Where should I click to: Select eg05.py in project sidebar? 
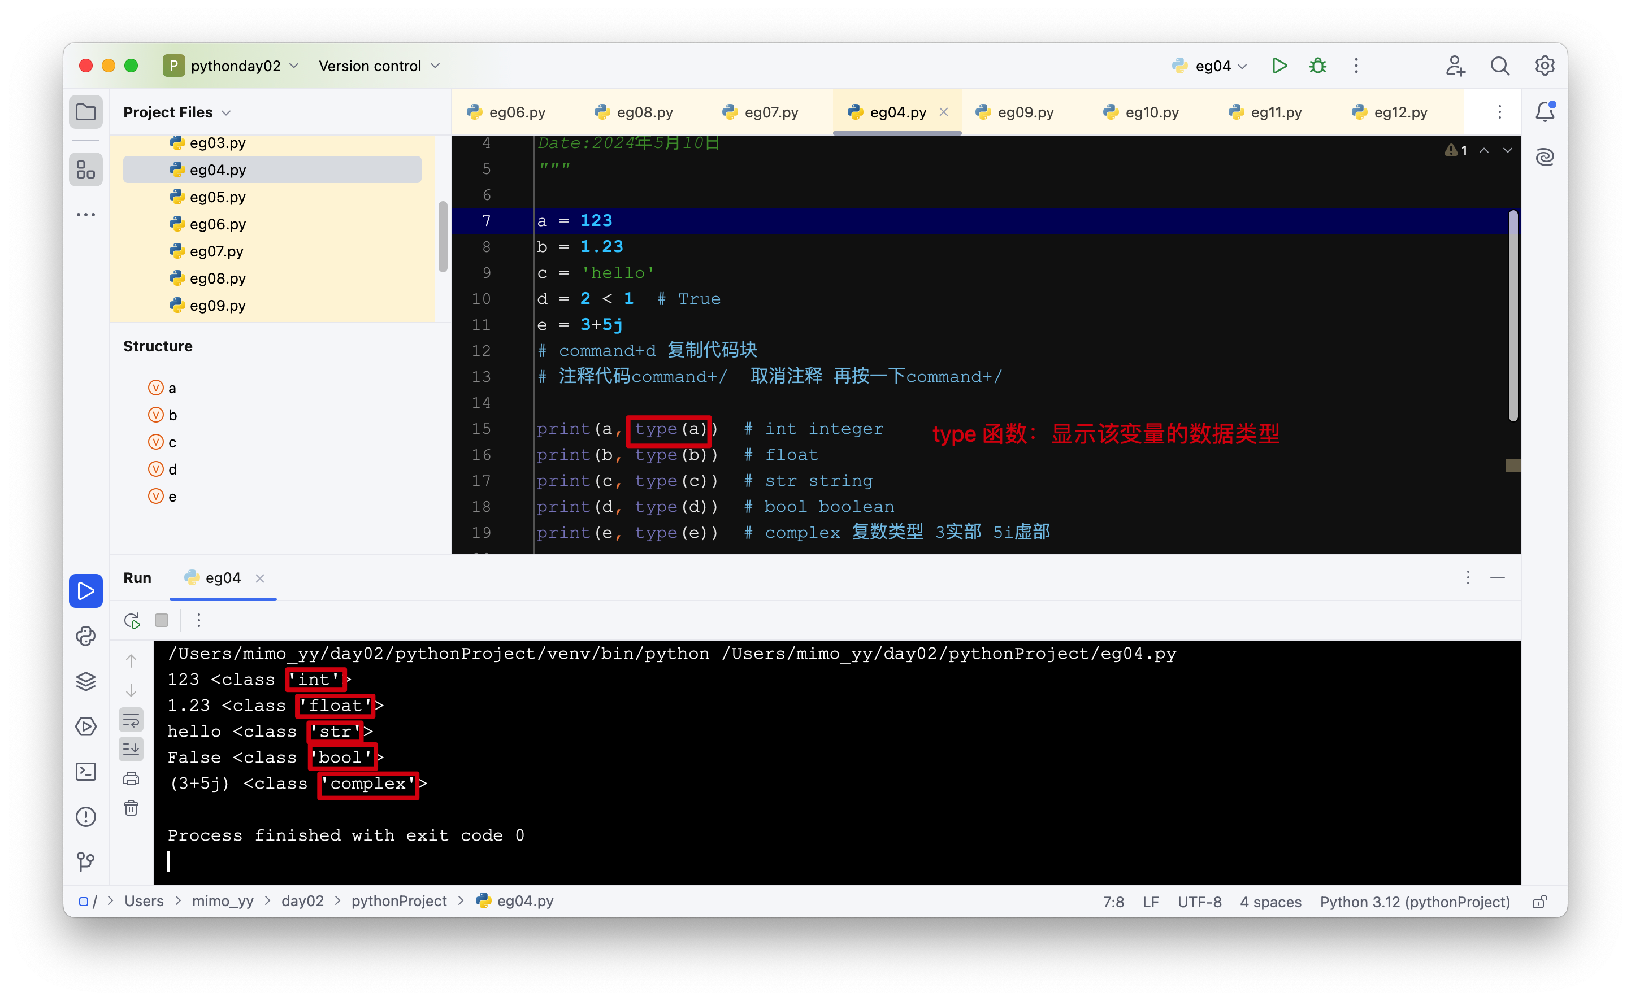pyautogui.click(x=220, y=197)
